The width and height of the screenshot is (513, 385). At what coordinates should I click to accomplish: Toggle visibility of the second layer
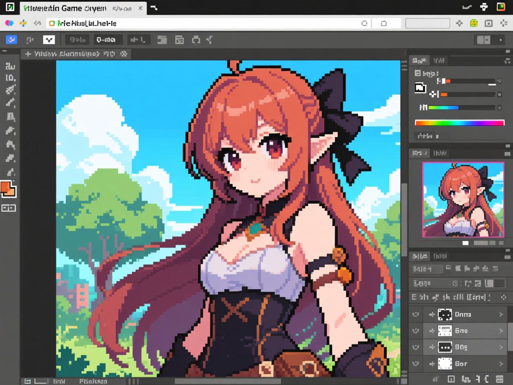click(x=415, y=331)
